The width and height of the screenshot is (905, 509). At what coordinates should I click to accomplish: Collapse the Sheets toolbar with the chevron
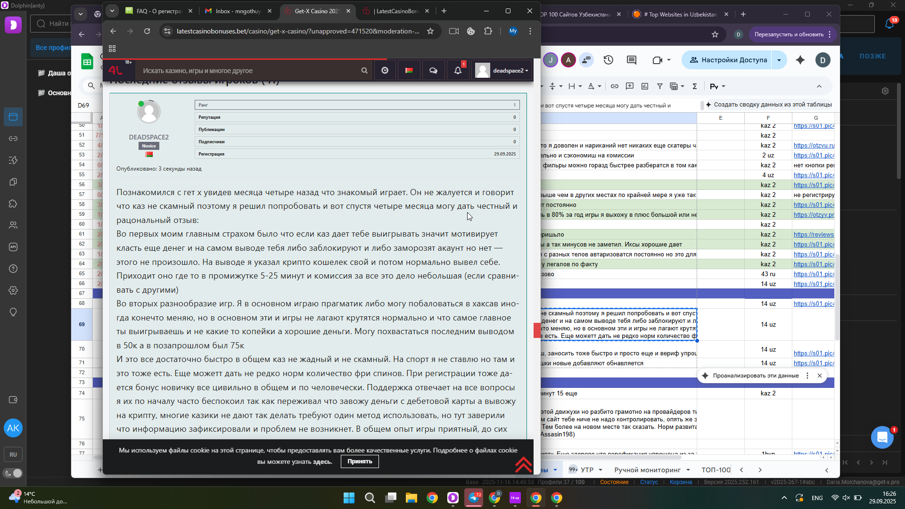[819, 86]
